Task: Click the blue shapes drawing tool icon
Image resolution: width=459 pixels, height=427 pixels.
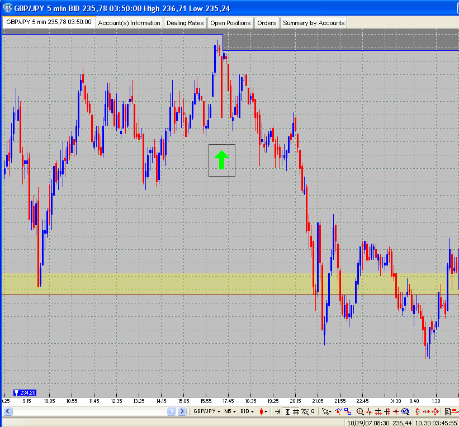Action: (348, 412)
